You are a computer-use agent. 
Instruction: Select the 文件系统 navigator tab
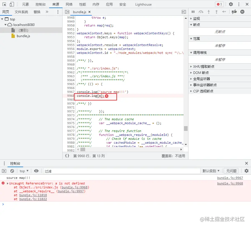[x=21, y=12]
